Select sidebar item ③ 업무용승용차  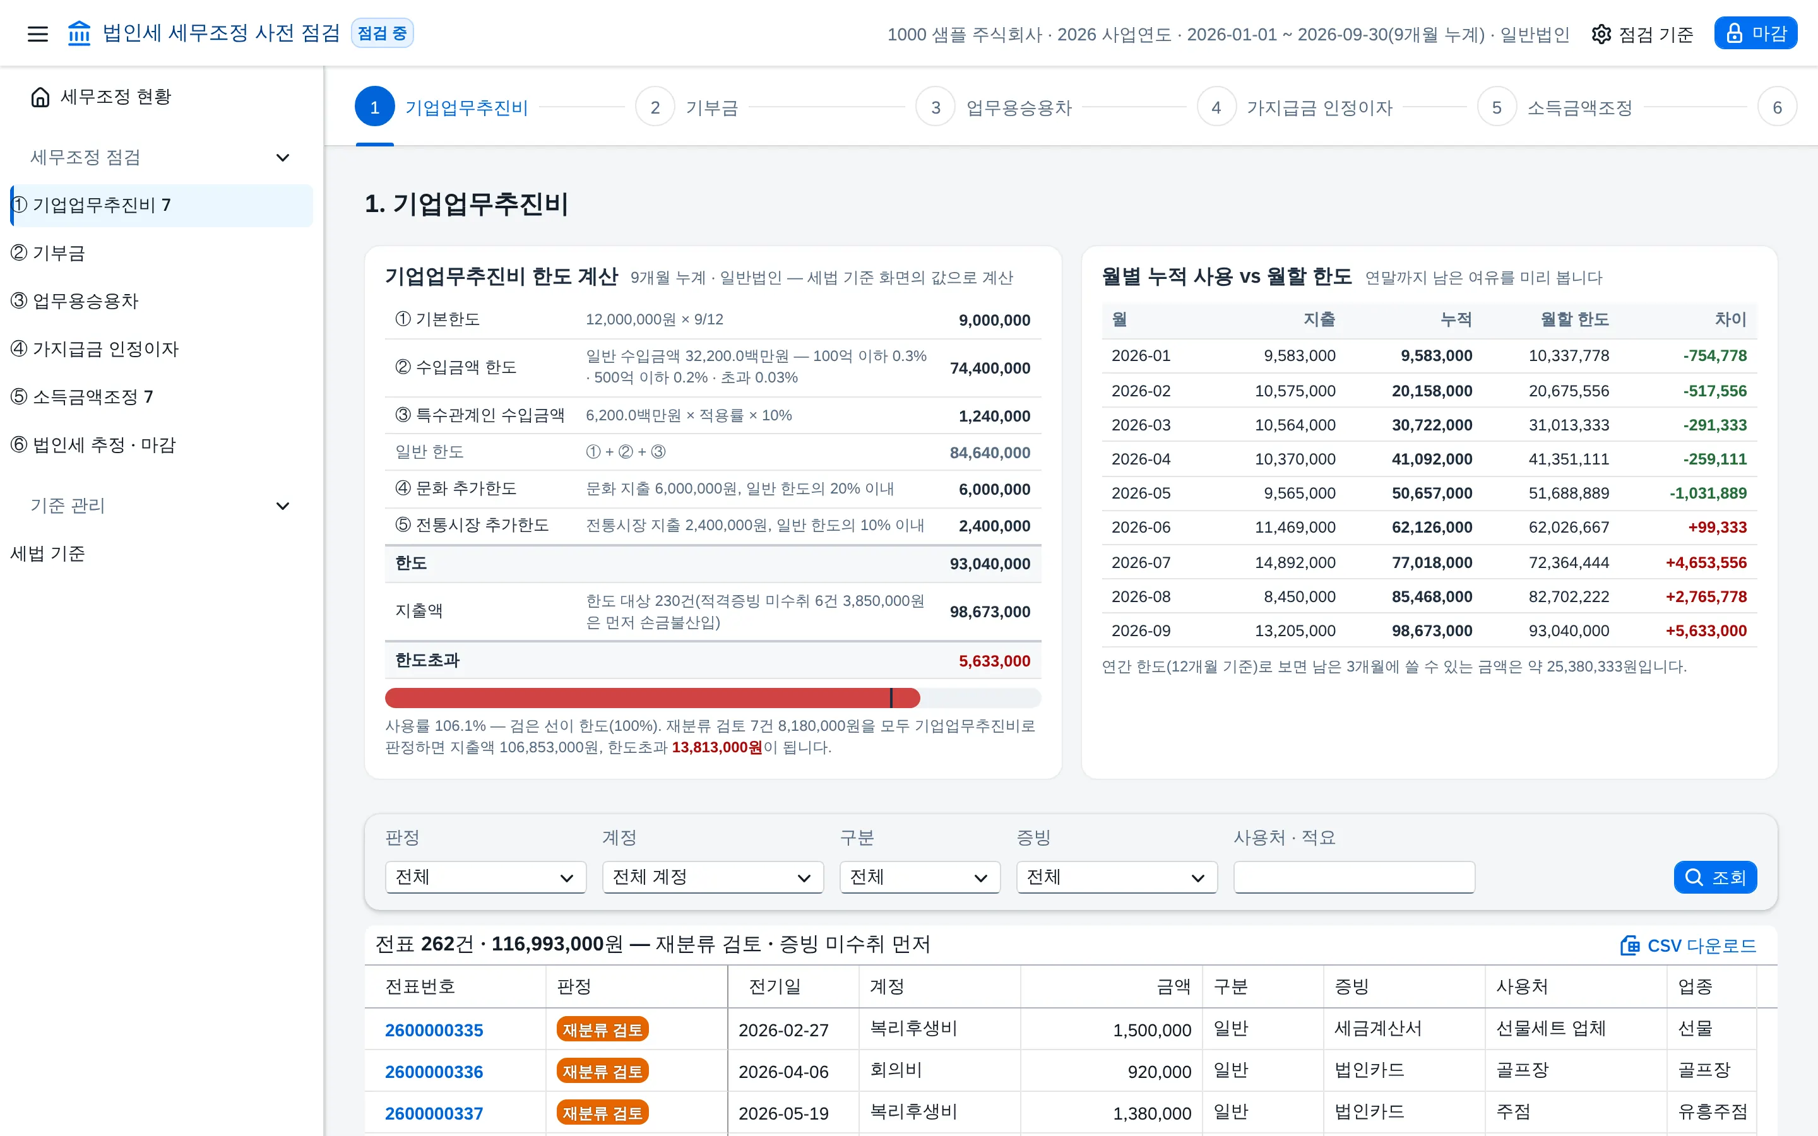coord(162,301)
